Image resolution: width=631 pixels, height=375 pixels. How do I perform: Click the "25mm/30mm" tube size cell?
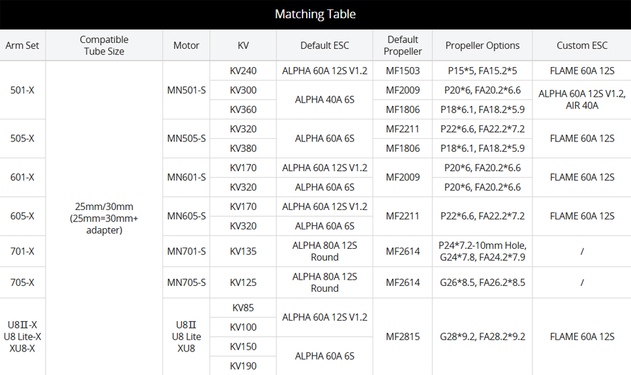(104, 218)
